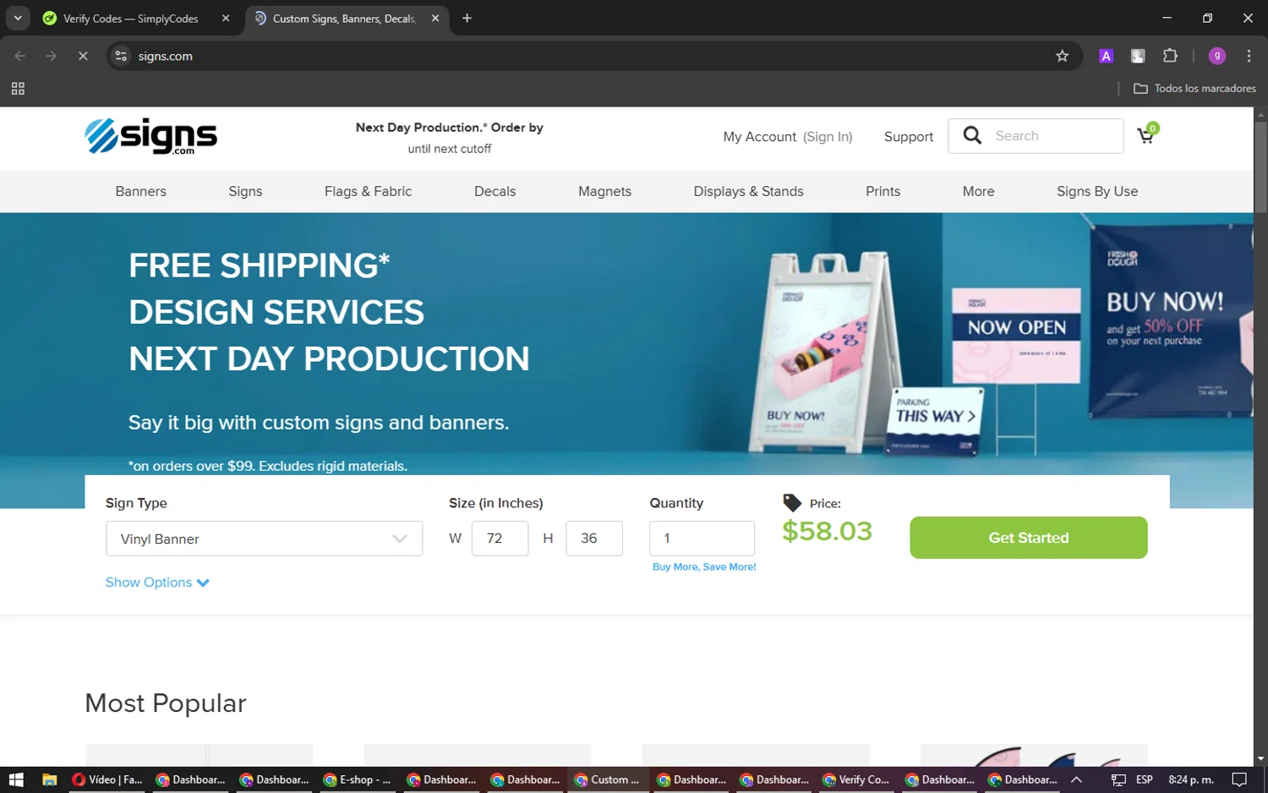Open the notification center icon
This screenshot has width=1268, height=793.
click(x=1239, y=779)
